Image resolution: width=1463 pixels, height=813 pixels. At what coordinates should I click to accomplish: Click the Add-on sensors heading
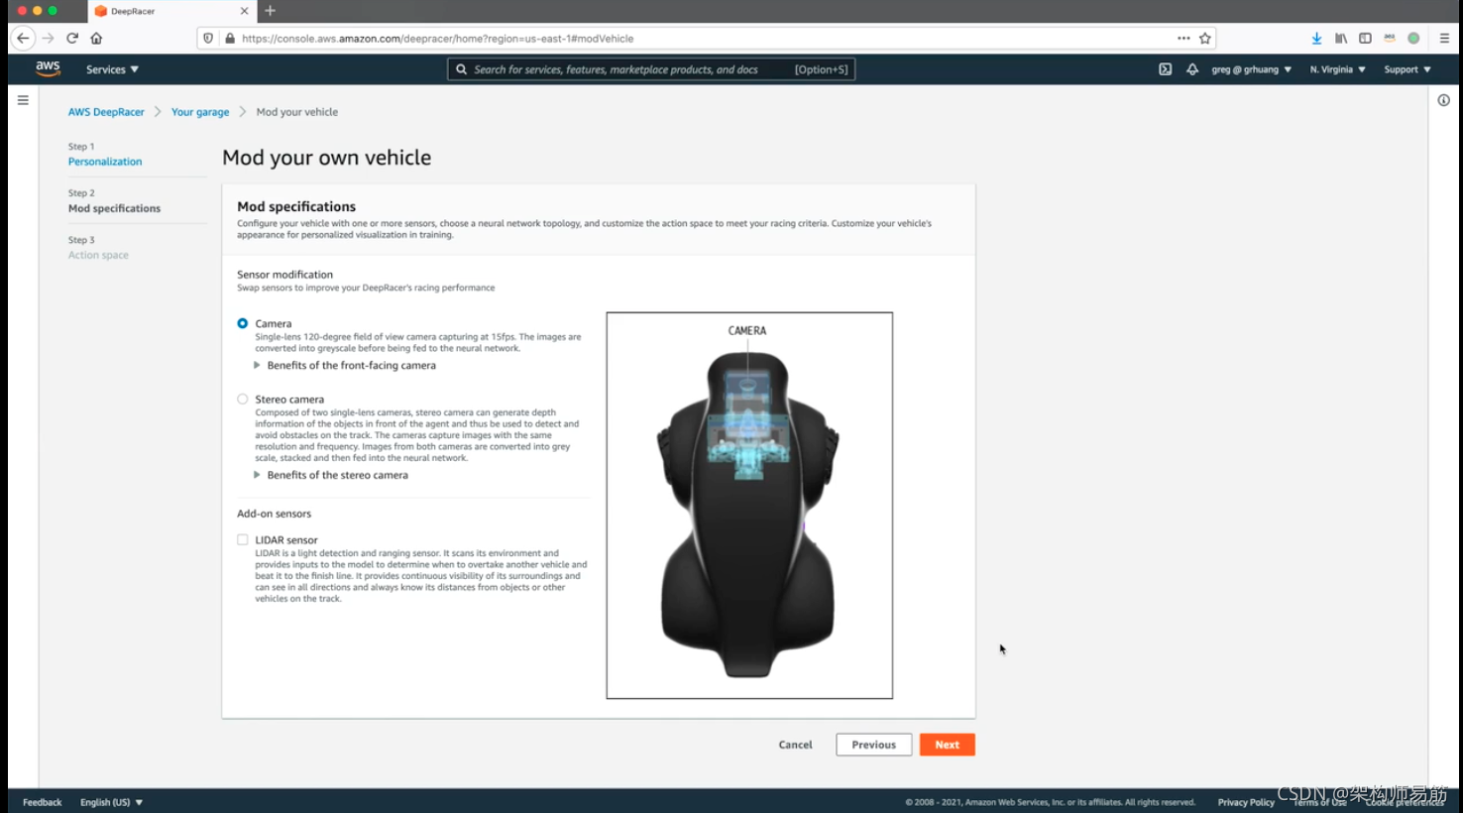point(274,514)
